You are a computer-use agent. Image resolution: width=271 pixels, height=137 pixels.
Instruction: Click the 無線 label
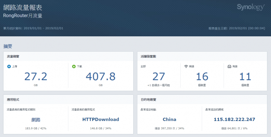click(x=192, y=66)
